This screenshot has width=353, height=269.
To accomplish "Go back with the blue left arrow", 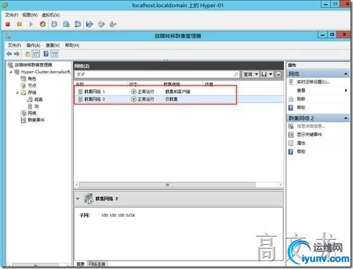I will pyautogui.click(x=9, y=54).
